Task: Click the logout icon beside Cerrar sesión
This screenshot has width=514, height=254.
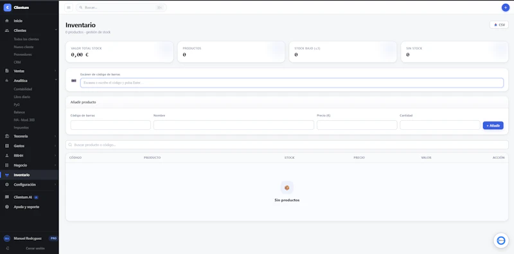Action: click(x=7, y=248)
